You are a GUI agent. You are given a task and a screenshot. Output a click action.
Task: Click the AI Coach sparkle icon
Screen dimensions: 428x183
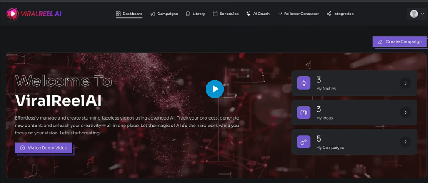tap(249, 14)
